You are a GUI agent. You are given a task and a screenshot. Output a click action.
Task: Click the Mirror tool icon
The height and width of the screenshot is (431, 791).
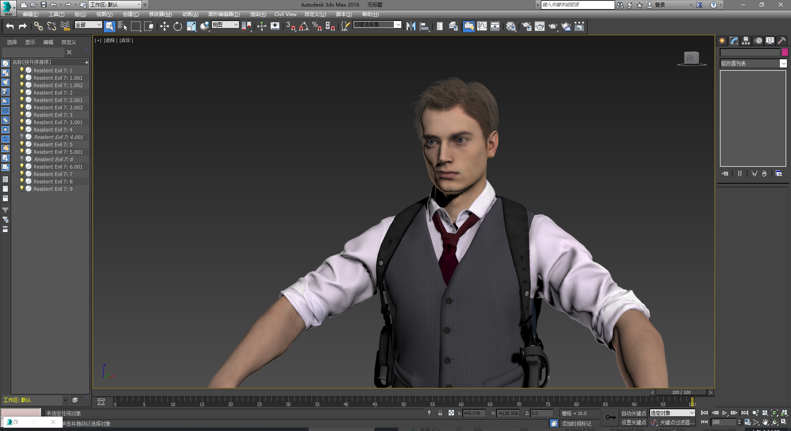point(411,26)
